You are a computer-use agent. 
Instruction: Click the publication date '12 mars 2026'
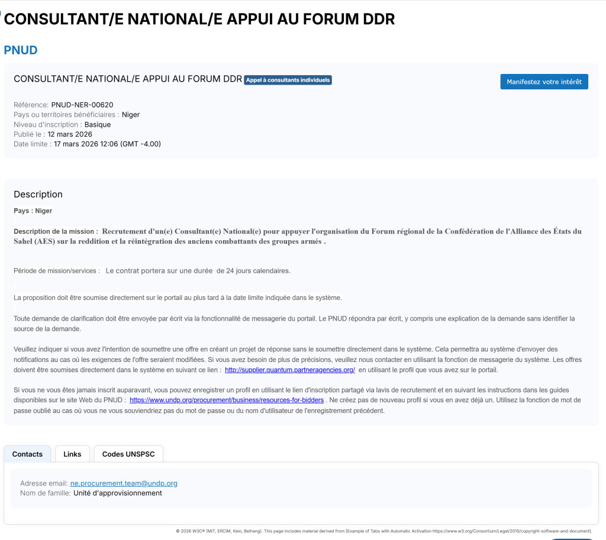tap(70, 134)
